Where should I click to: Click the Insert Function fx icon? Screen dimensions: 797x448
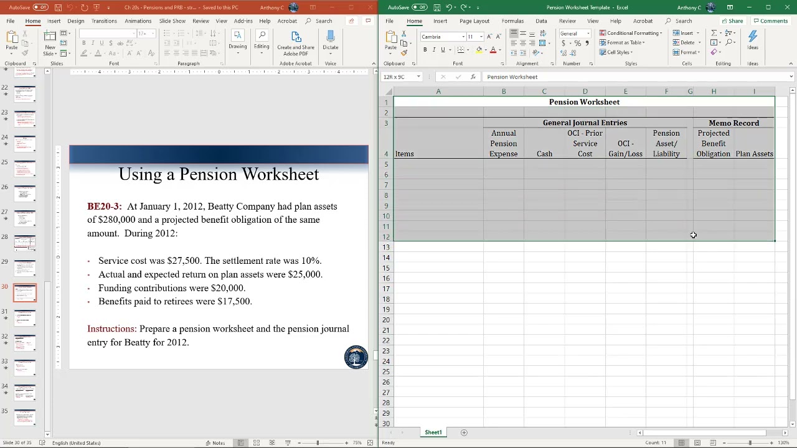tap(473, 77)
